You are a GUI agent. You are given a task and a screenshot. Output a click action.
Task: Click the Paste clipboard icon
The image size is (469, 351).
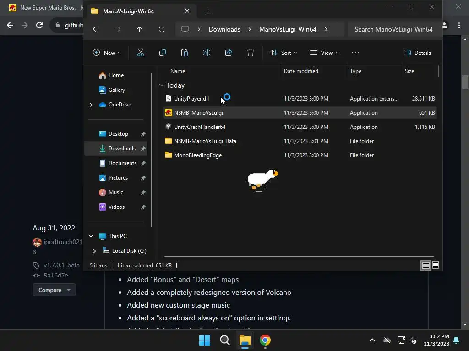click(x=185, y=53)
